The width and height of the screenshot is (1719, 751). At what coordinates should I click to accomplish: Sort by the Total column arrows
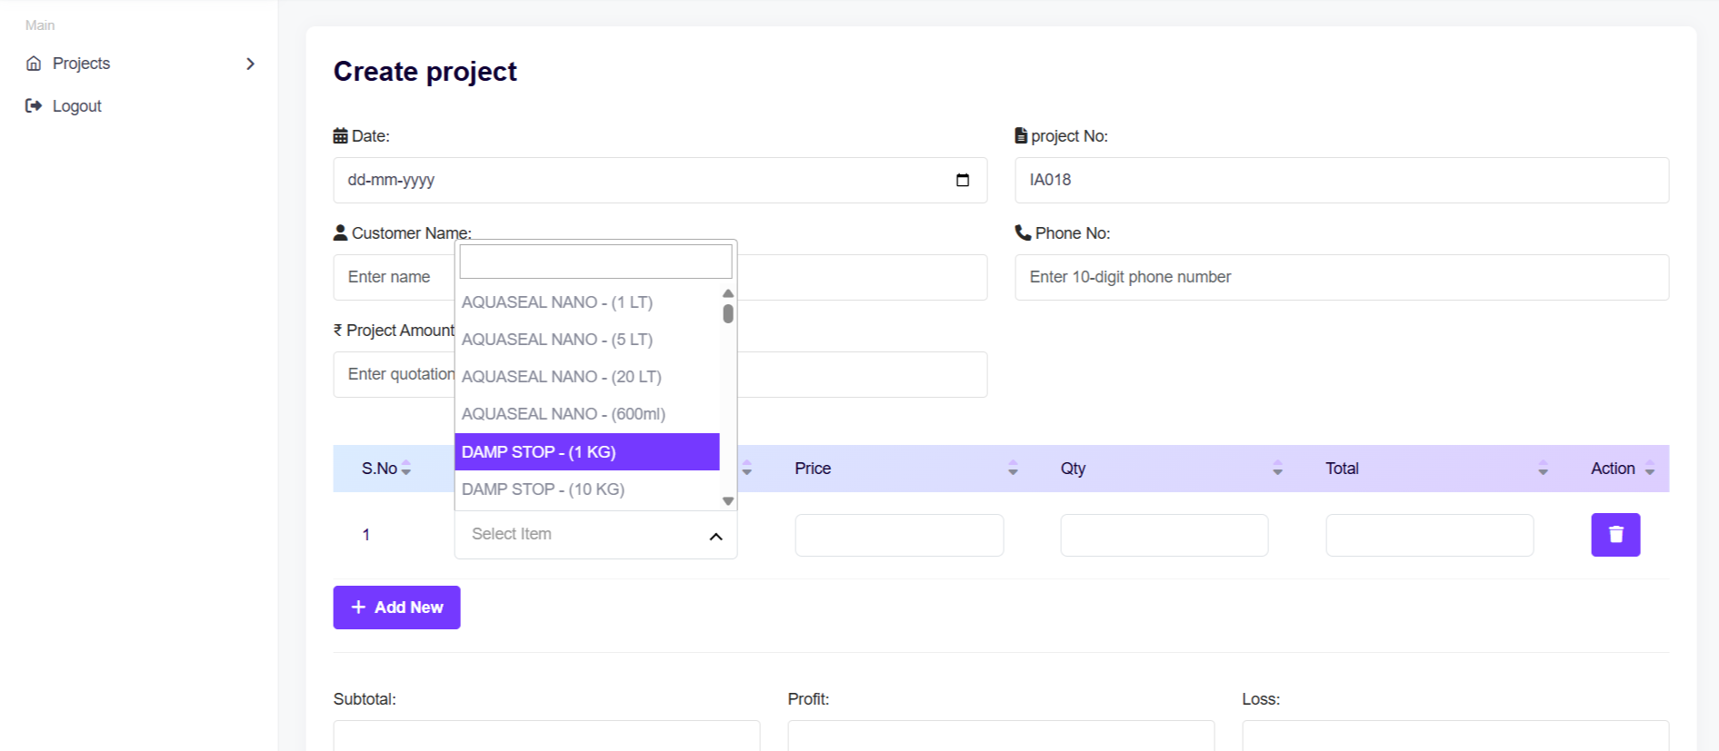tap(1543, 469)
